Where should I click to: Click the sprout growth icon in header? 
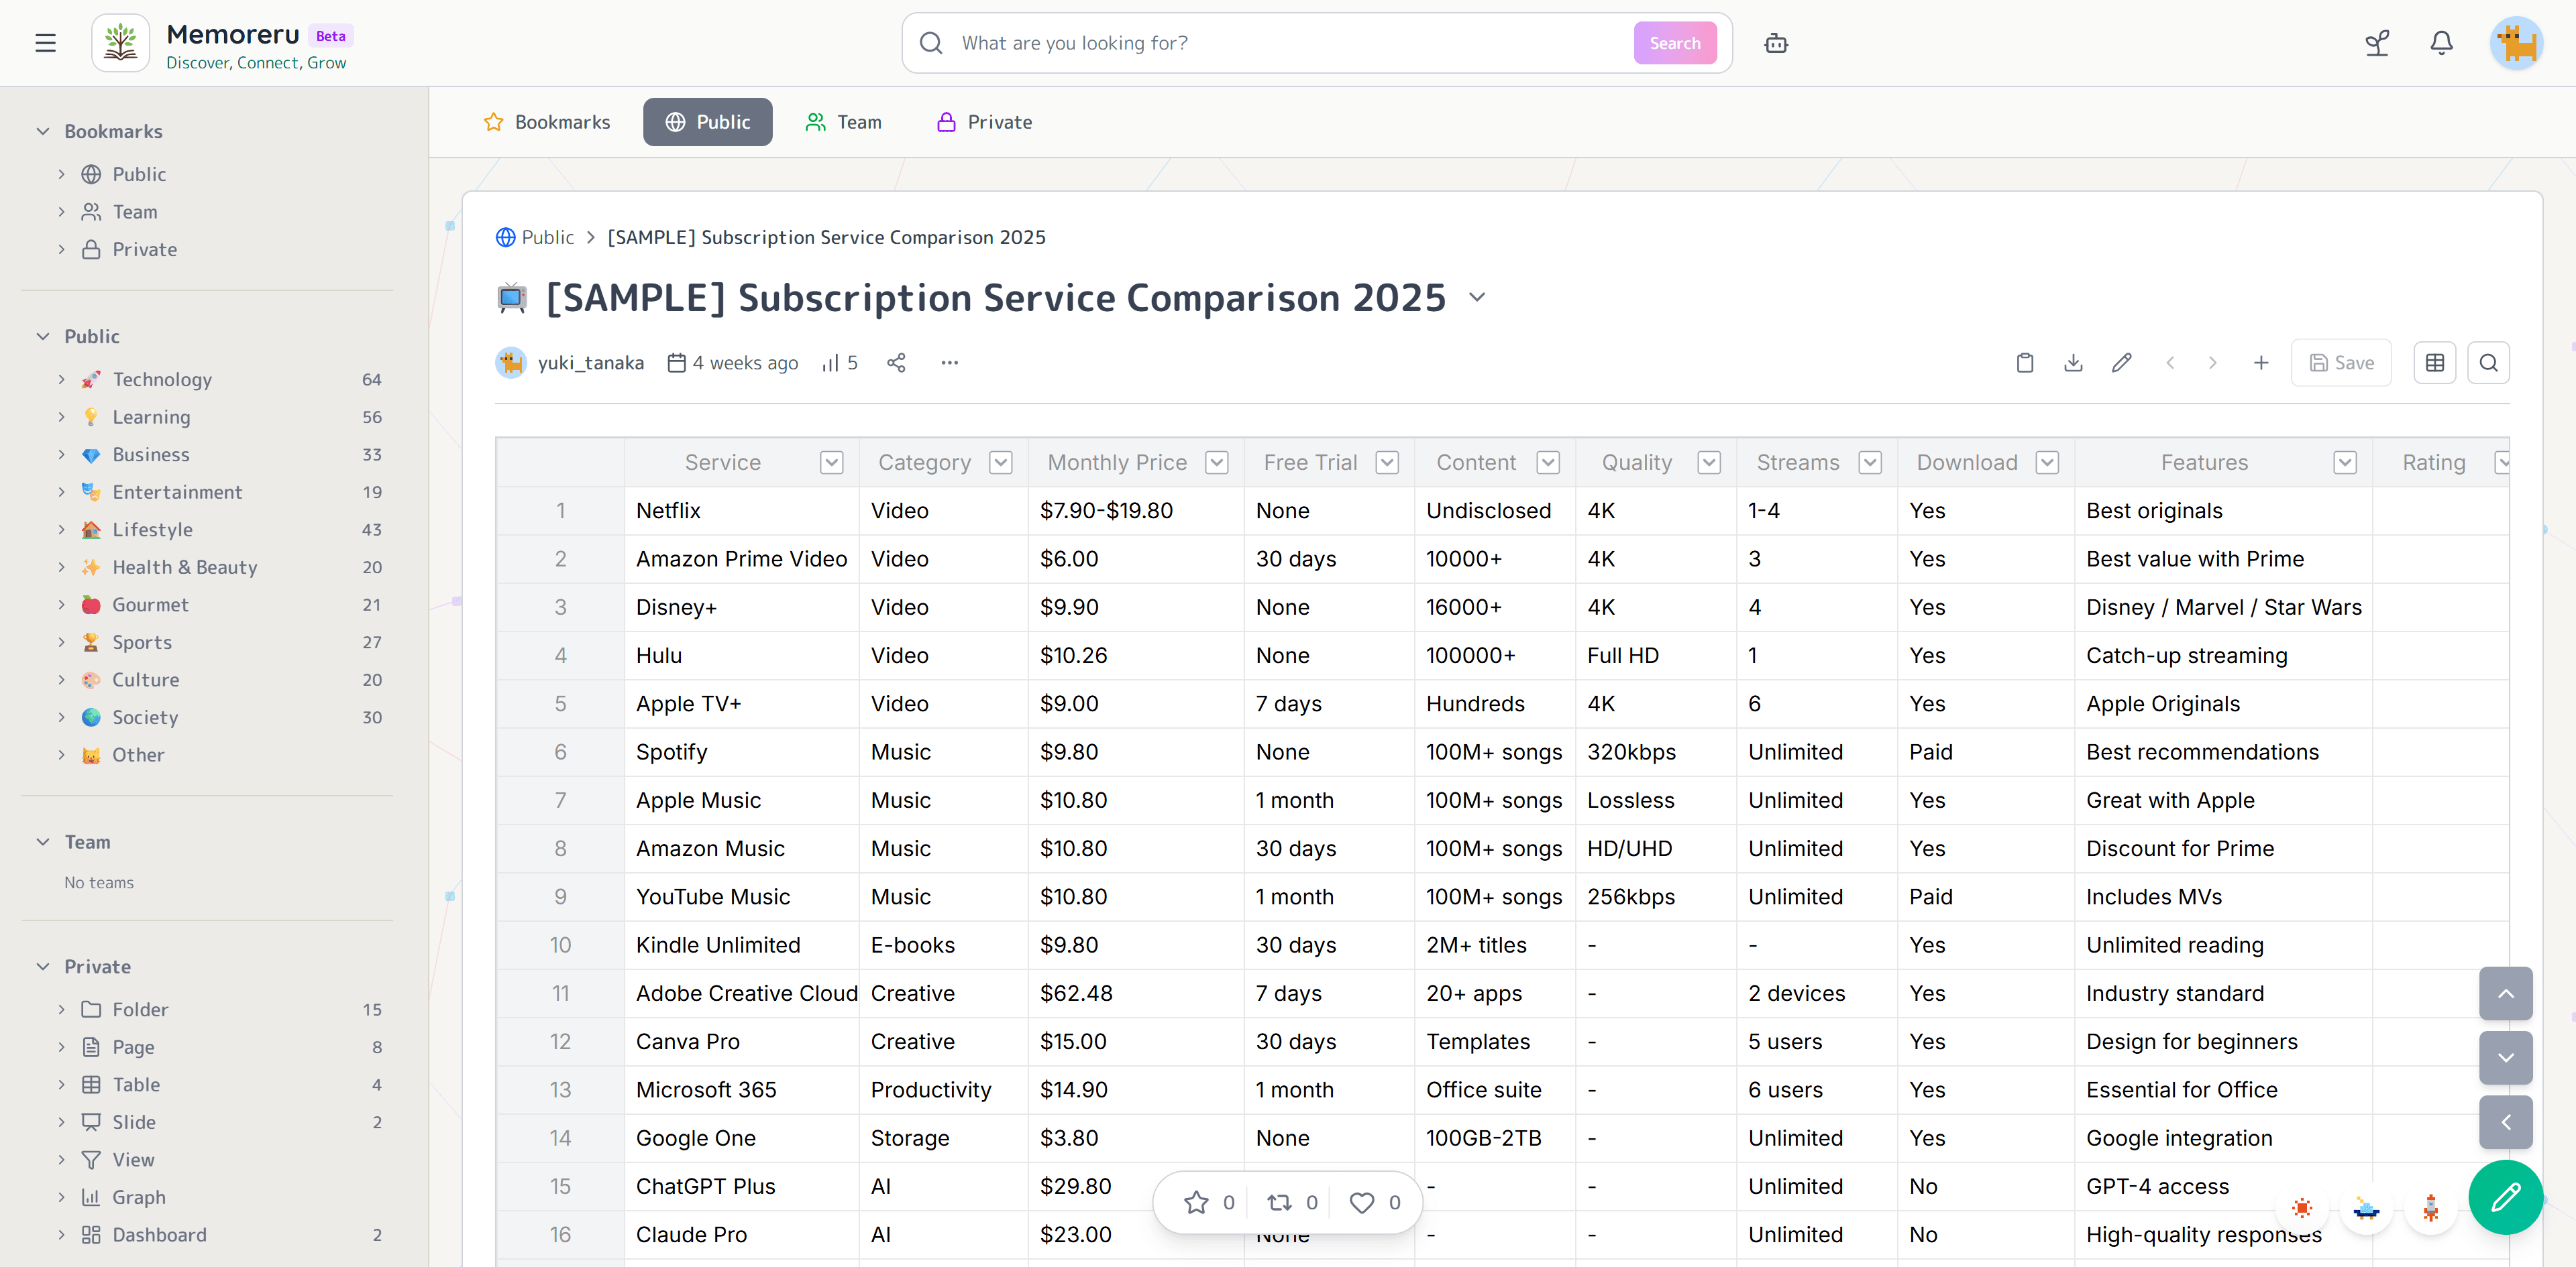point(2377,43)
